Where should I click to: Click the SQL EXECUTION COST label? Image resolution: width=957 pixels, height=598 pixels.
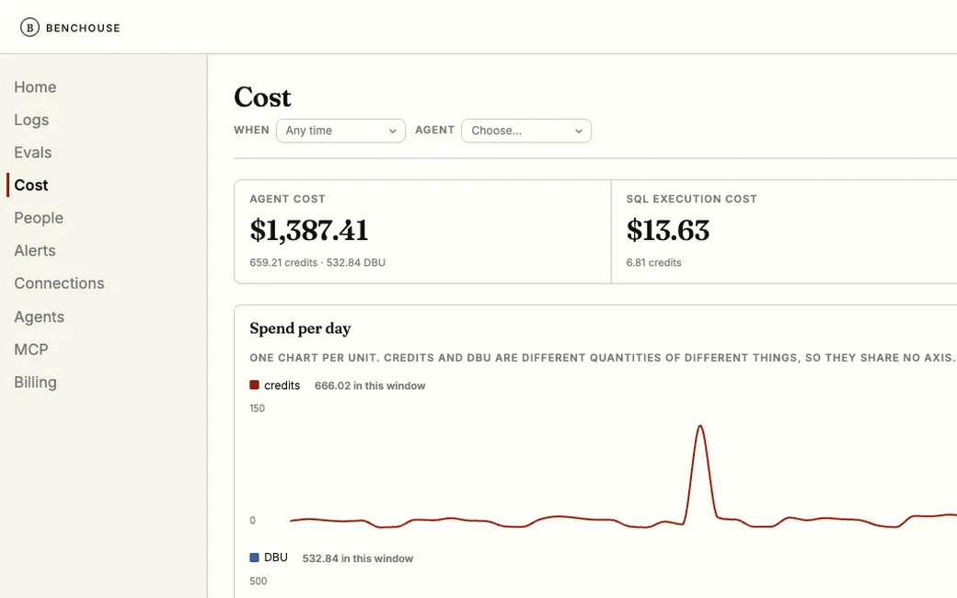point(691,199)
